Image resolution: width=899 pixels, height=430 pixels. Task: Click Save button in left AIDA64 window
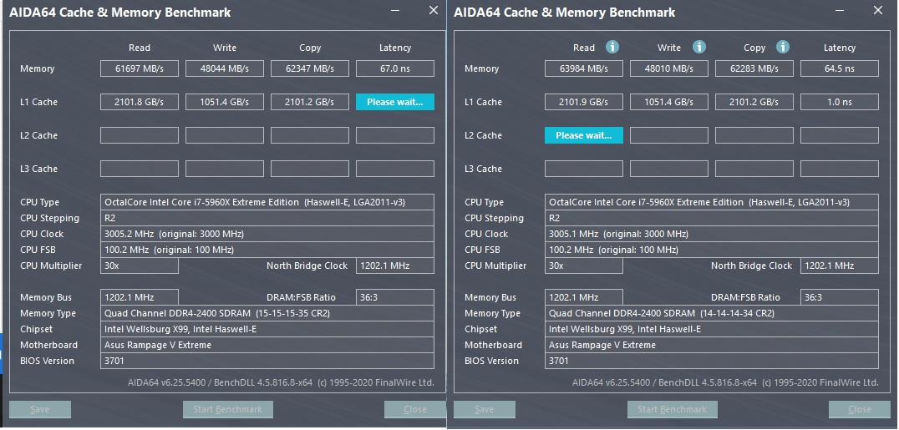[x=40, y=409]
